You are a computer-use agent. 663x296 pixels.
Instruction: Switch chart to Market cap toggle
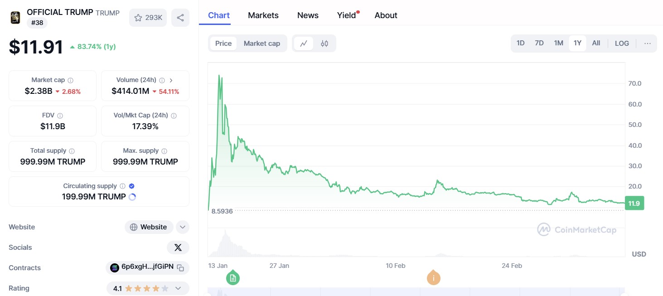pos(262,44)
